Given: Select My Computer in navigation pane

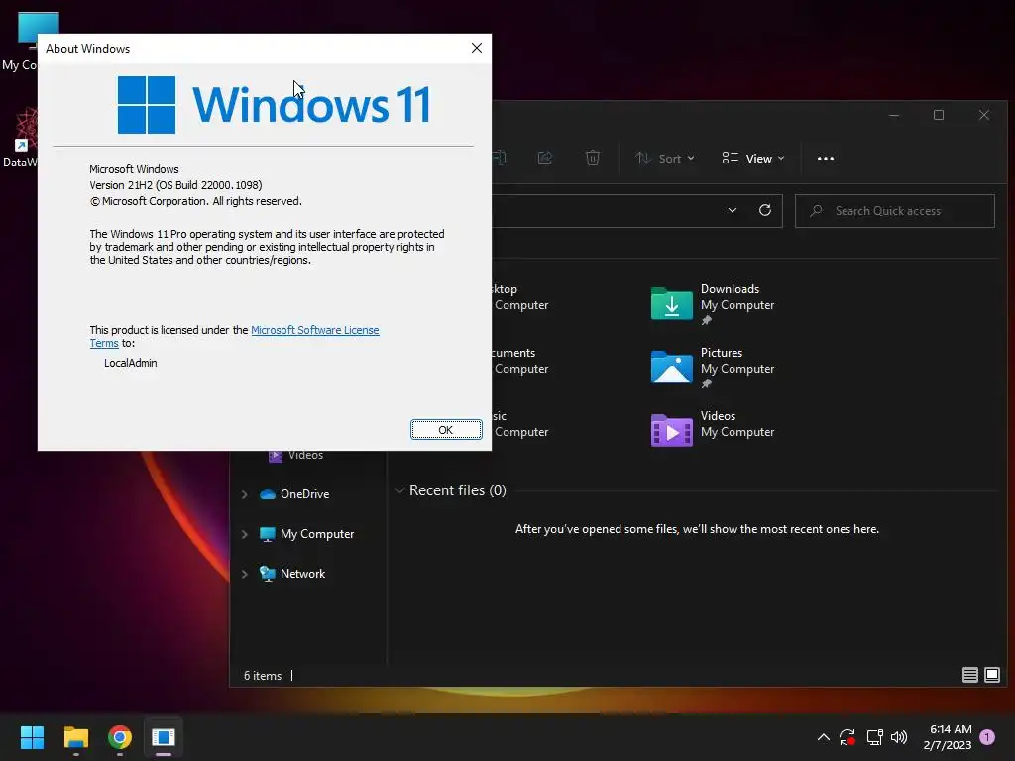Looking at the screenshot, I should (307, 534).
